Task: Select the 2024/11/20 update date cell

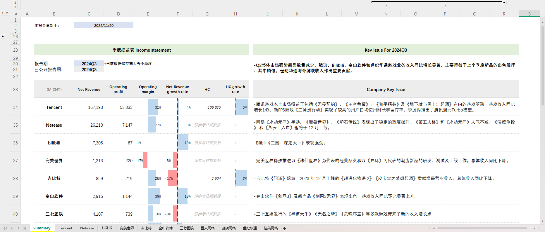Action: click(104, 25)
